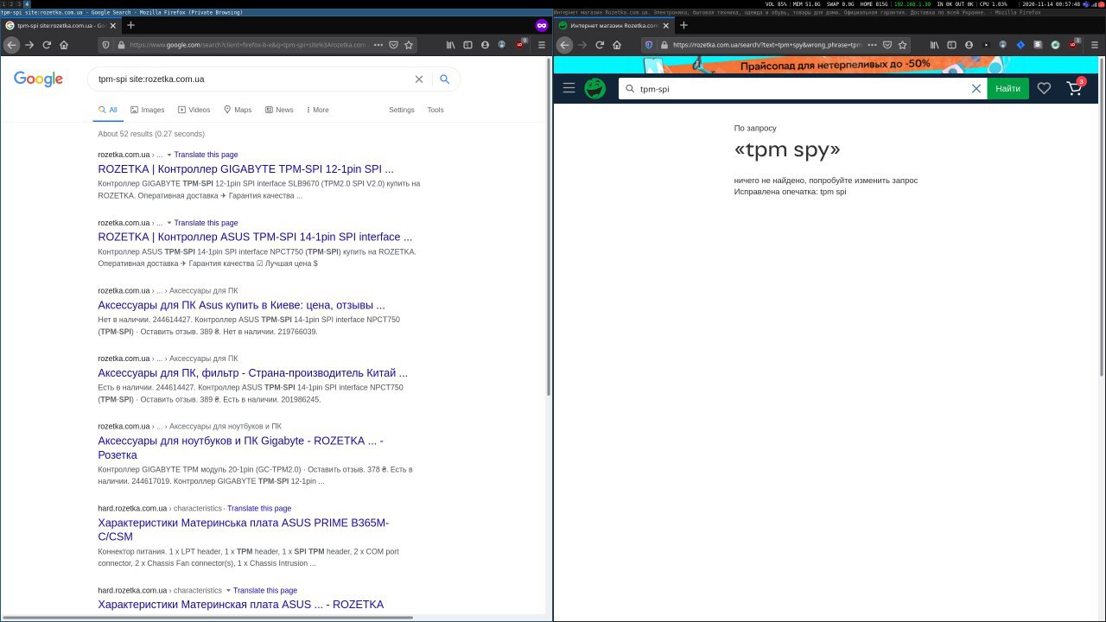Image resolution: width=1106 pixels, height=622 pixels.
Task: Open page actions ellipsis in Google window
Action: tap(378, 45)
